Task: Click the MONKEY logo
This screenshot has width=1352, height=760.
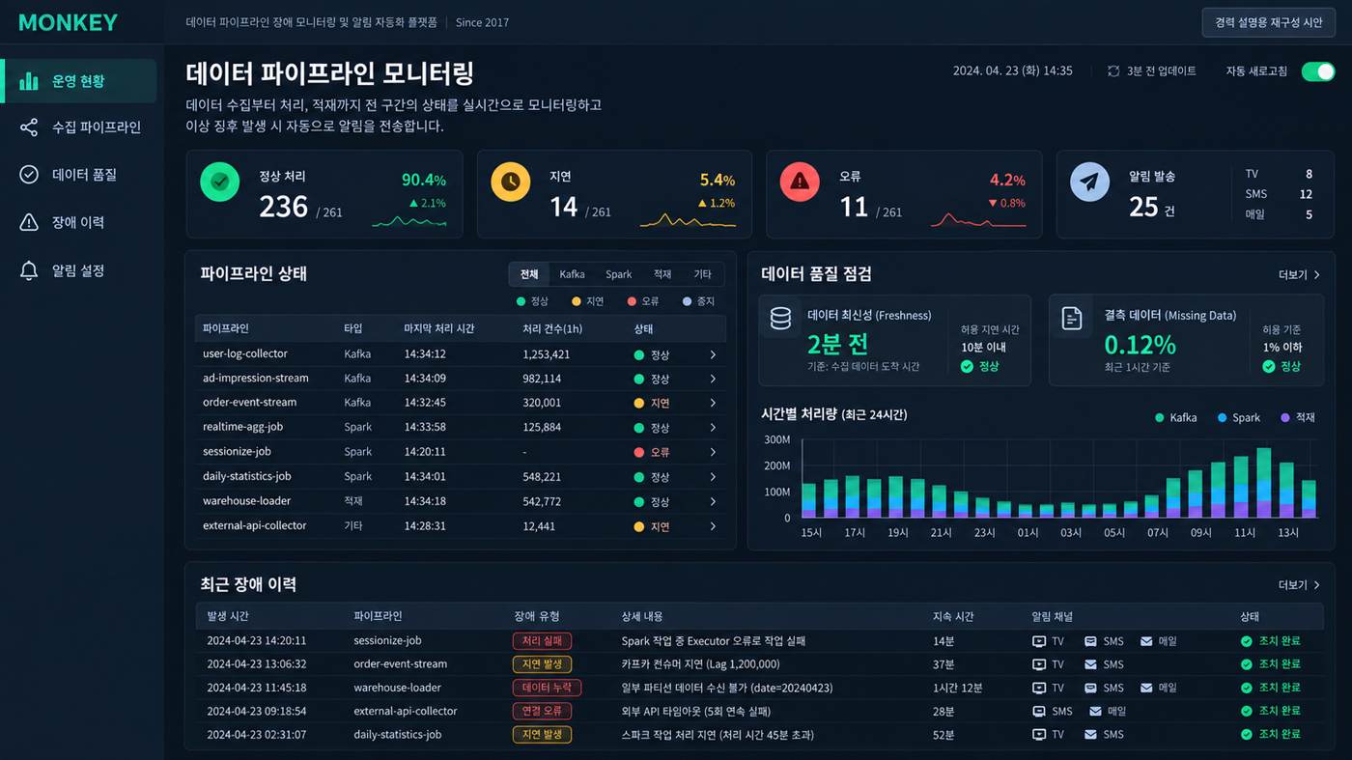Action: pos(68,22)
